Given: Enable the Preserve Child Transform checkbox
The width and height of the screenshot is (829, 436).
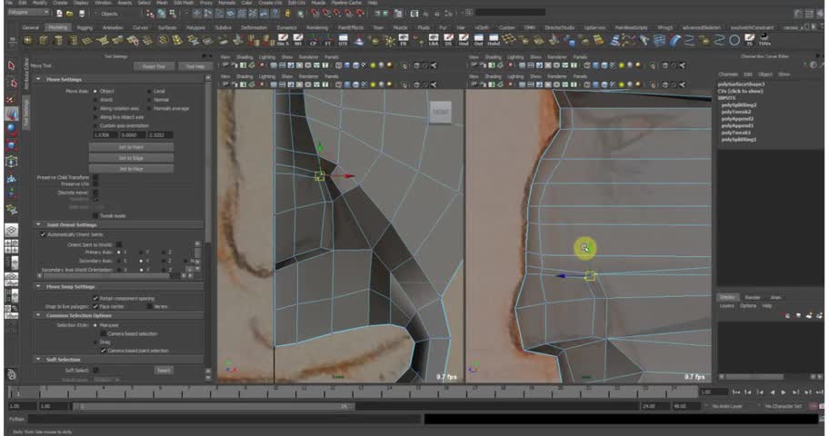Looking at the screenshot, I should (94, 177).
